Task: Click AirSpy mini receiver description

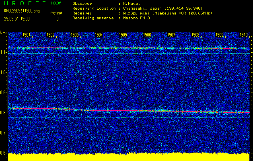Action: (x=167, y=13)
